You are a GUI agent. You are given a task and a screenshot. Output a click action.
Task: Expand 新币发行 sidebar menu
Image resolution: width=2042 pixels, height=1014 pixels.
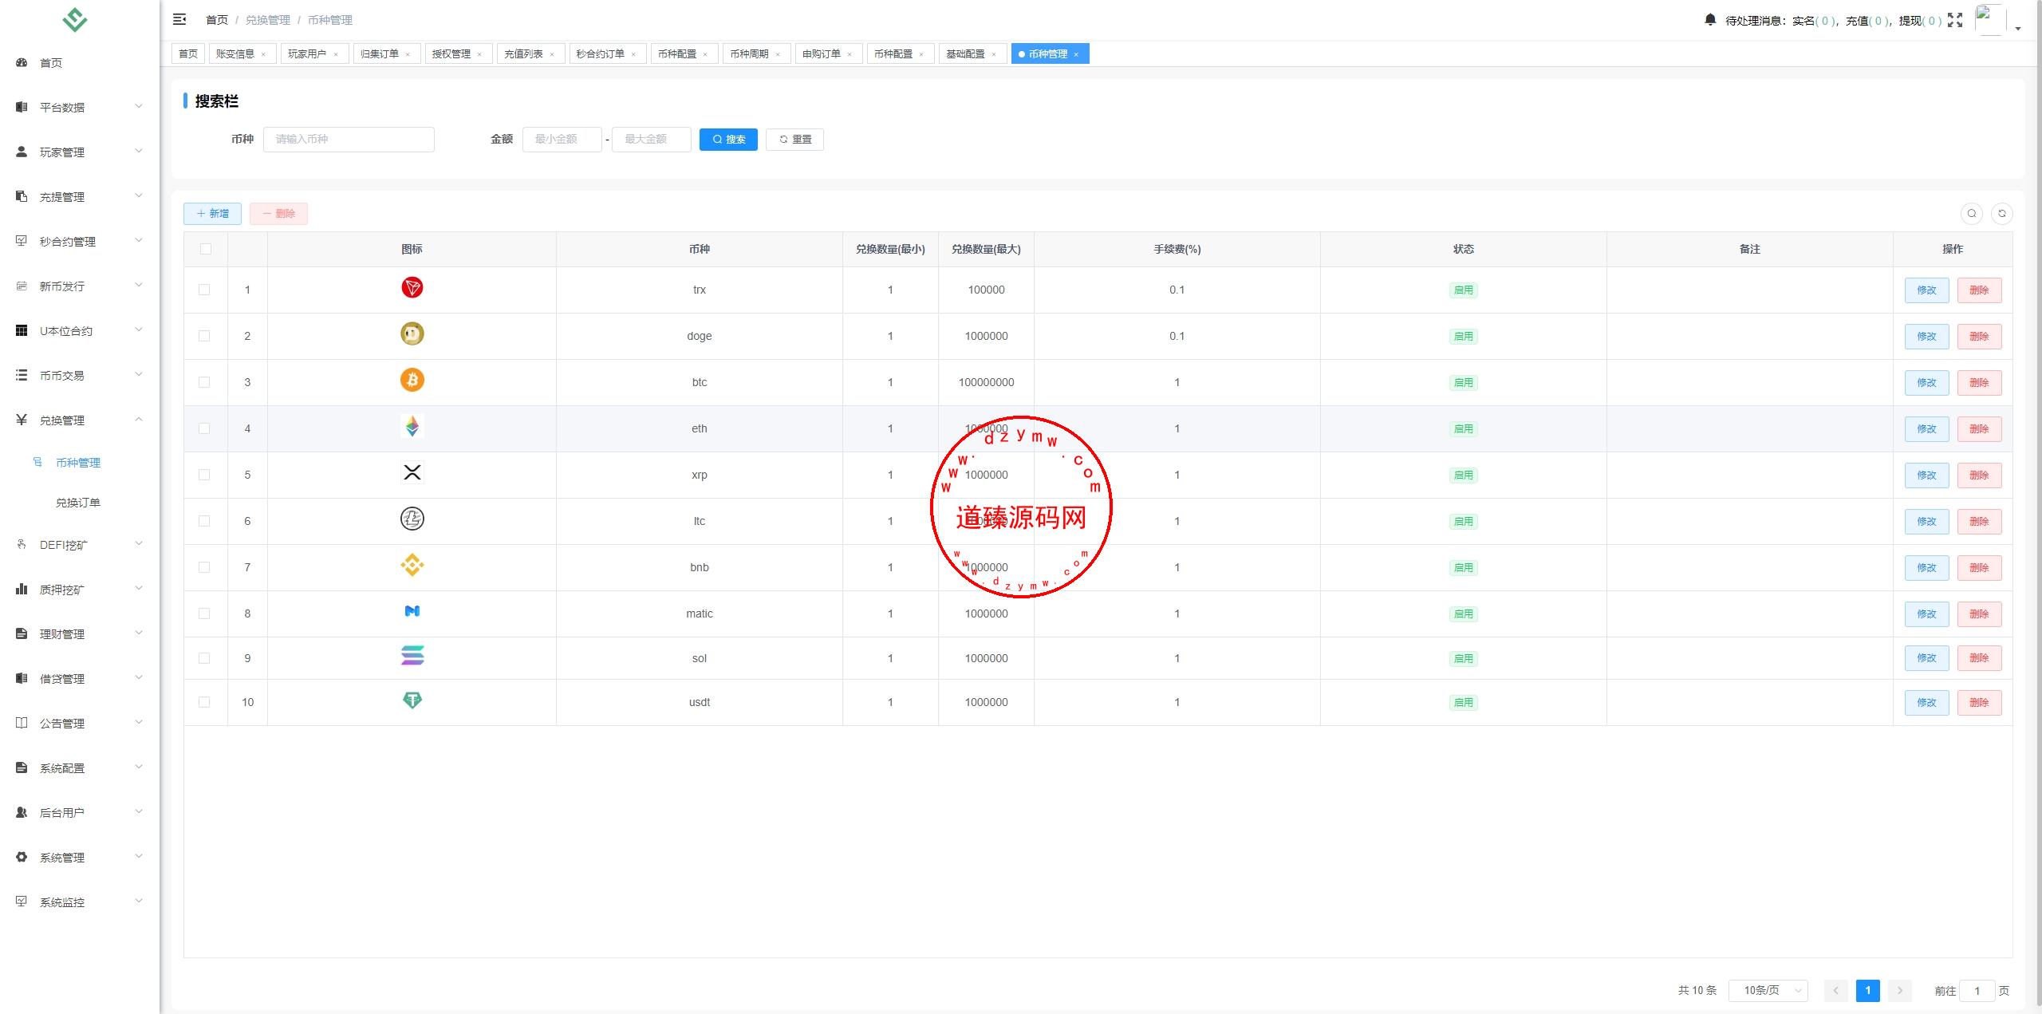[x=80, y=286]
